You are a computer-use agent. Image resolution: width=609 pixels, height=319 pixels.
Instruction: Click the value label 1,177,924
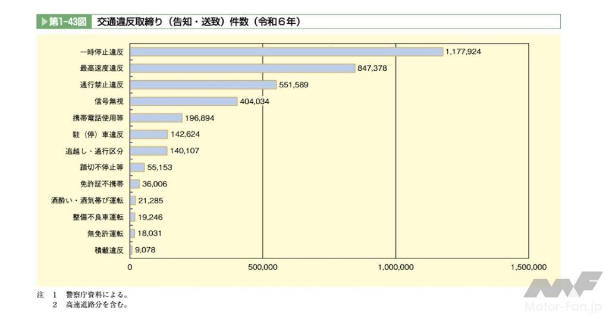click(463, 52)
